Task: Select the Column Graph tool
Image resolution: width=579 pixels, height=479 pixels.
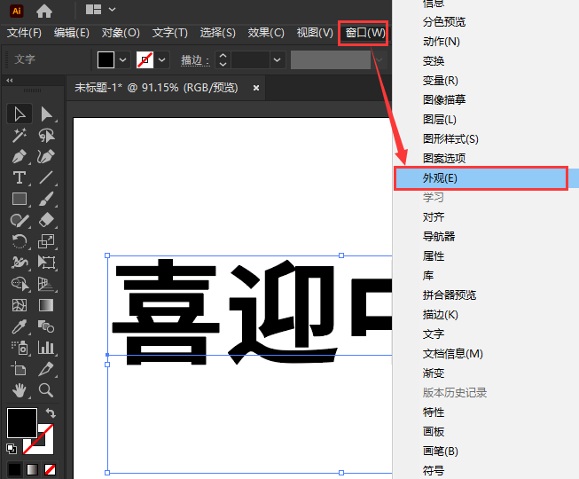Action: pyautogui.click(x=46, y=348)
